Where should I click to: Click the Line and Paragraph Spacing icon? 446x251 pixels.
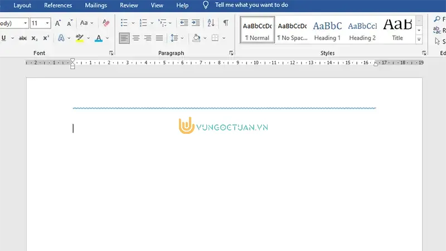tap(174, 38)
